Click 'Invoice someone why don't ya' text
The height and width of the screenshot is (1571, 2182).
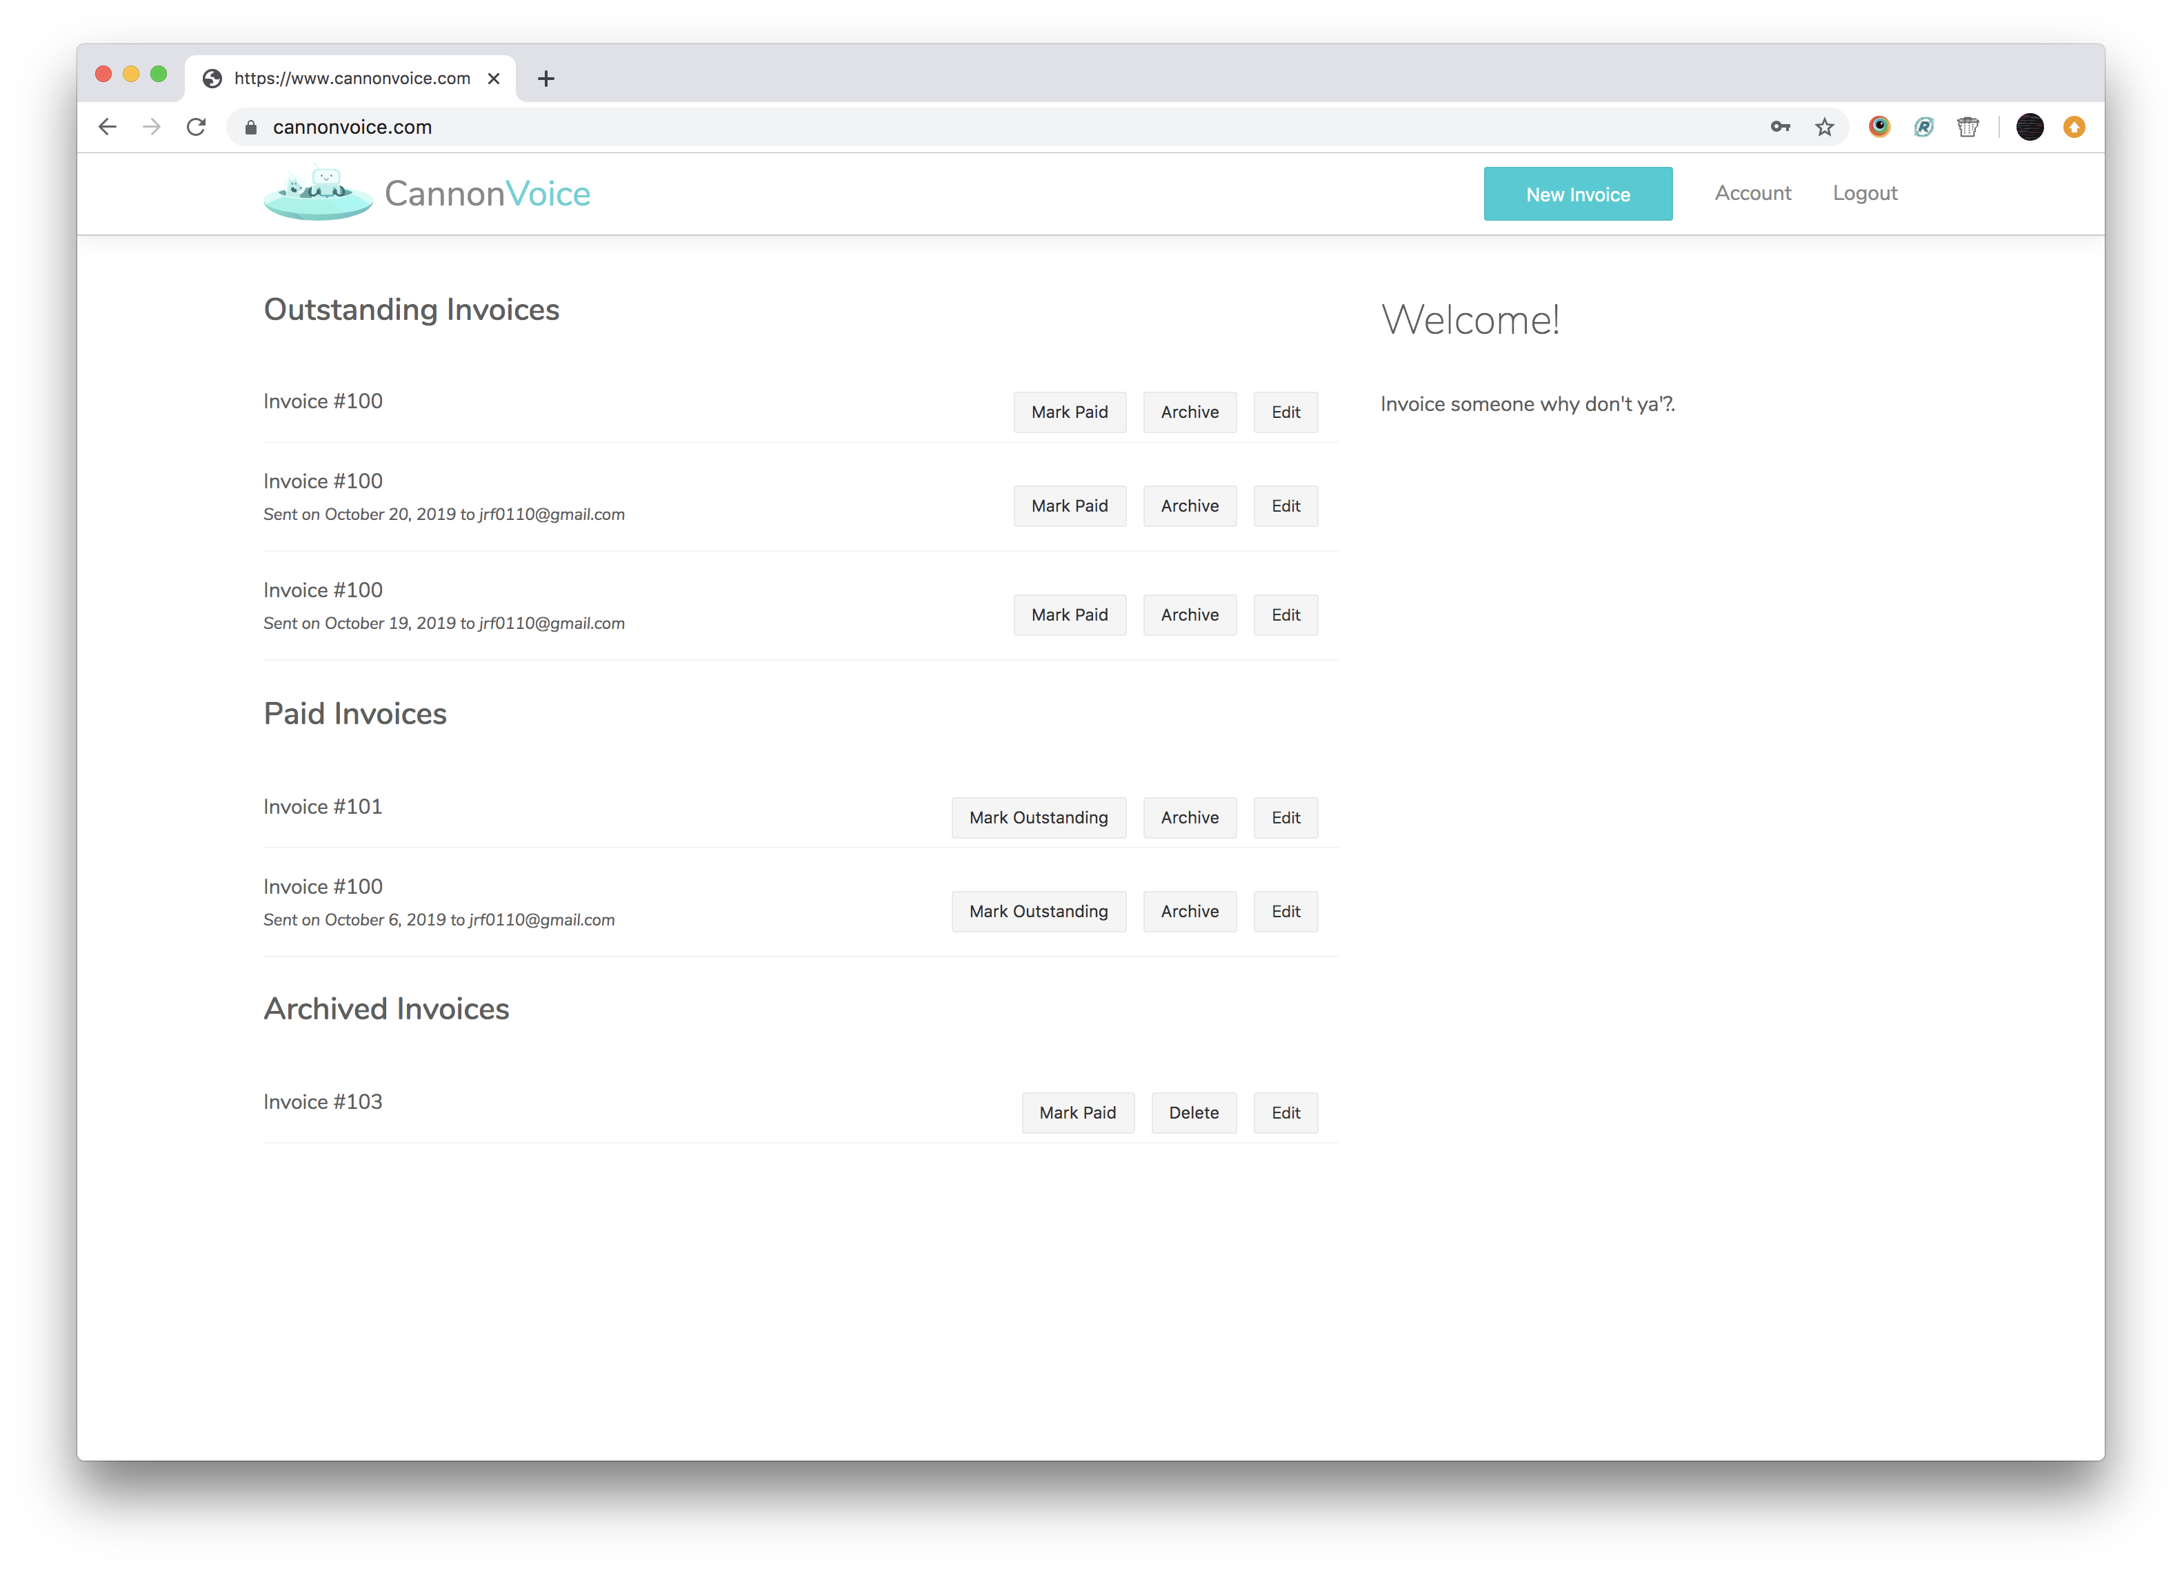coord(1528,404)
